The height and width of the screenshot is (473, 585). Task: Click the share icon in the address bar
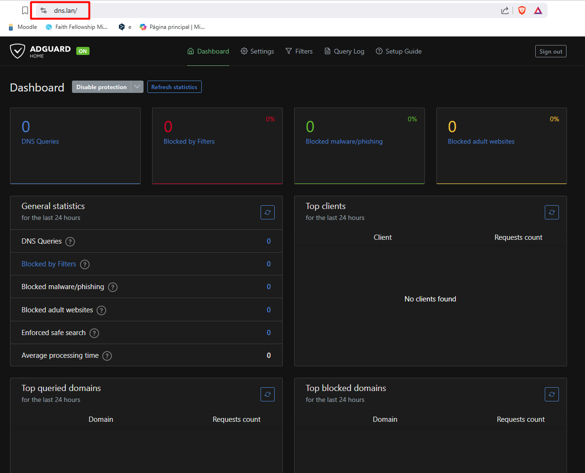tap(505, 10)
